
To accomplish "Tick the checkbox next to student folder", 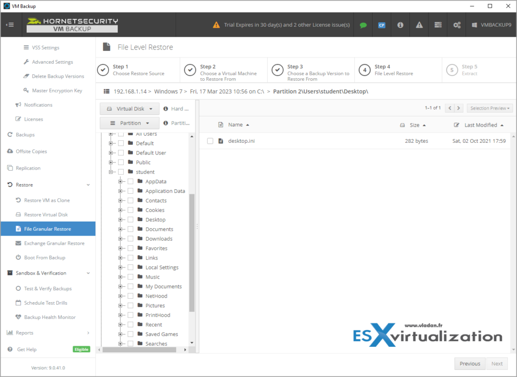I will click(121, 172).
